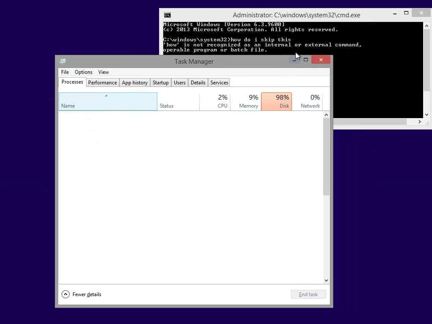Click the Task Manager title bar icon
The height and width of the screenshot is (324, 432).
[62, 61]
